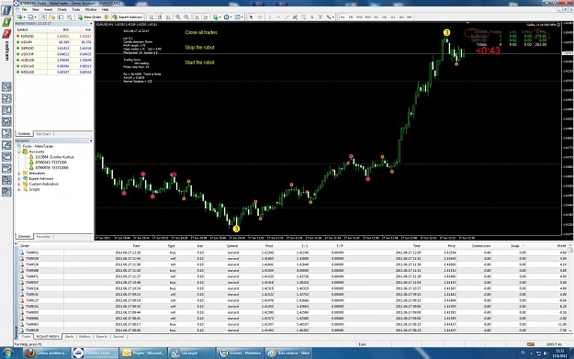
Task: Open the Profiles toolbar icon
Action: click(30, 17)
